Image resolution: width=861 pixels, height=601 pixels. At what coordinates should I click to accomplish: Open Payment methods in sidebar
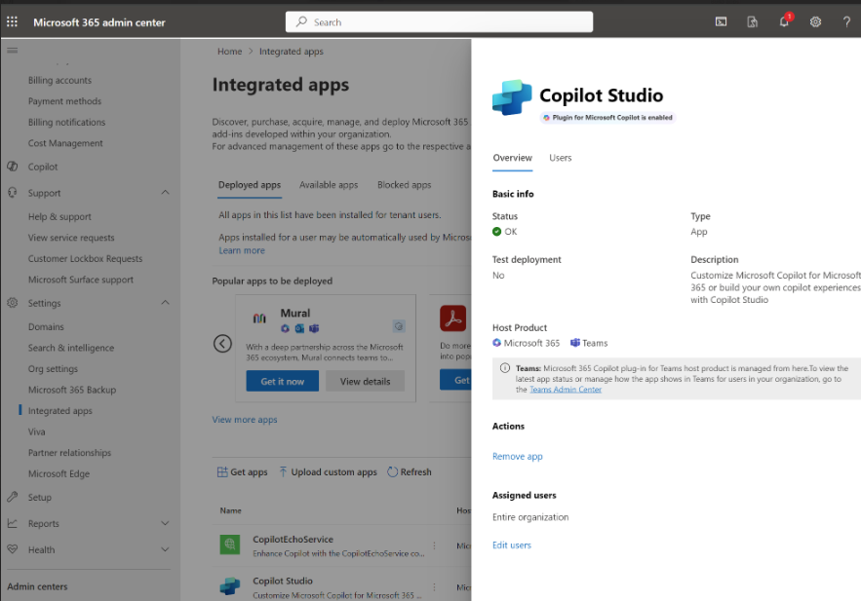[64, 101]
